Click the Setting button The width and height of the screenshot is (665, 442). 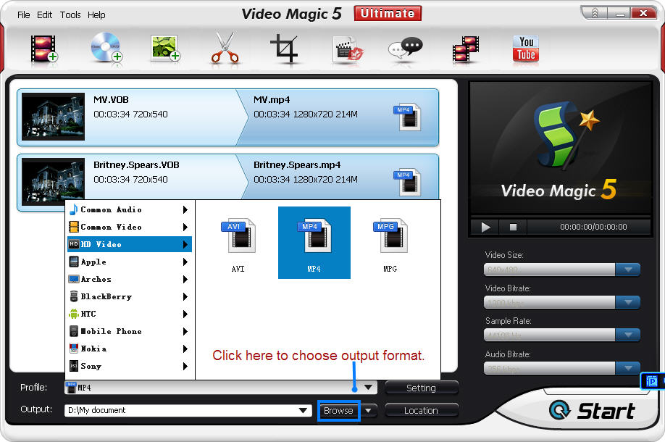tap(421, 388)
